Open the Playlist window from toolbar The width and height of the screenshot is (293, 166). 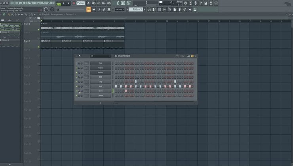(x=149, y=9)
